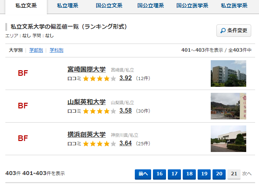Click the star rating for 横浜創英大学
Viewport: 259px width, 186px height.
(x=99, y=143)
